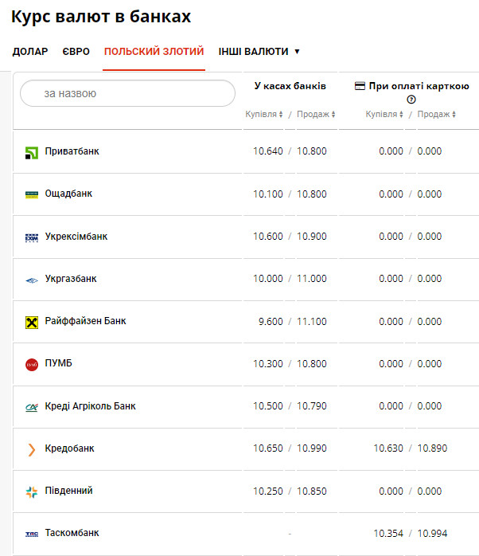Screen dimensions: 479x556
Task: Click the Кредобанк orange chevron icon
Action: point(32,449)
